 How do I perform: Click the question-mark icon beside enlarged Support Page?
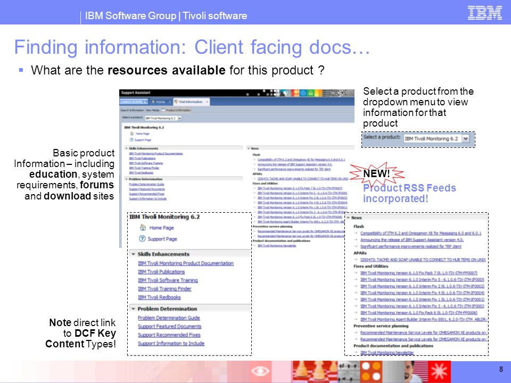click(x=142, y=239)
